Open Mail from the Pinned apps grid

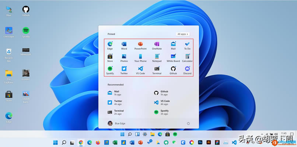click(x=173, y=46)
